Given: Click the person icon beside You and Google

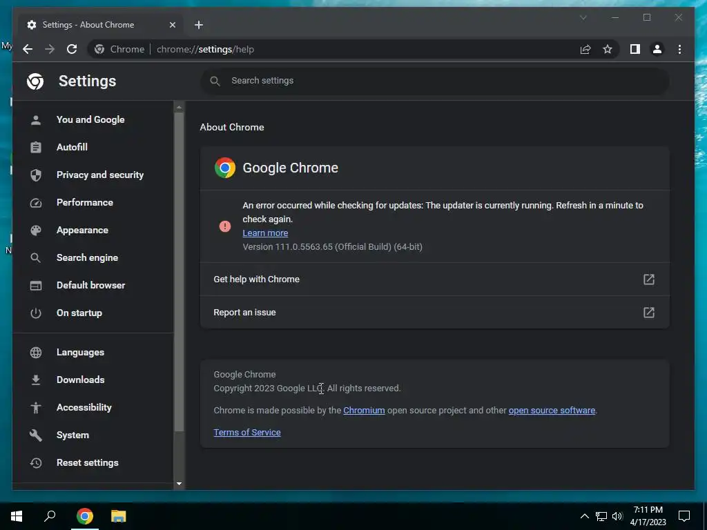Looking at the screenshot, I should [x=36, y=120].
